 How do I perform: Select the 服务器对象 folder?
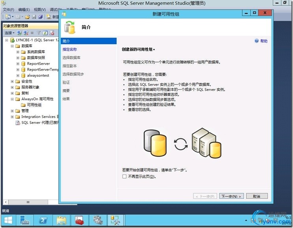tap(30, 87)
